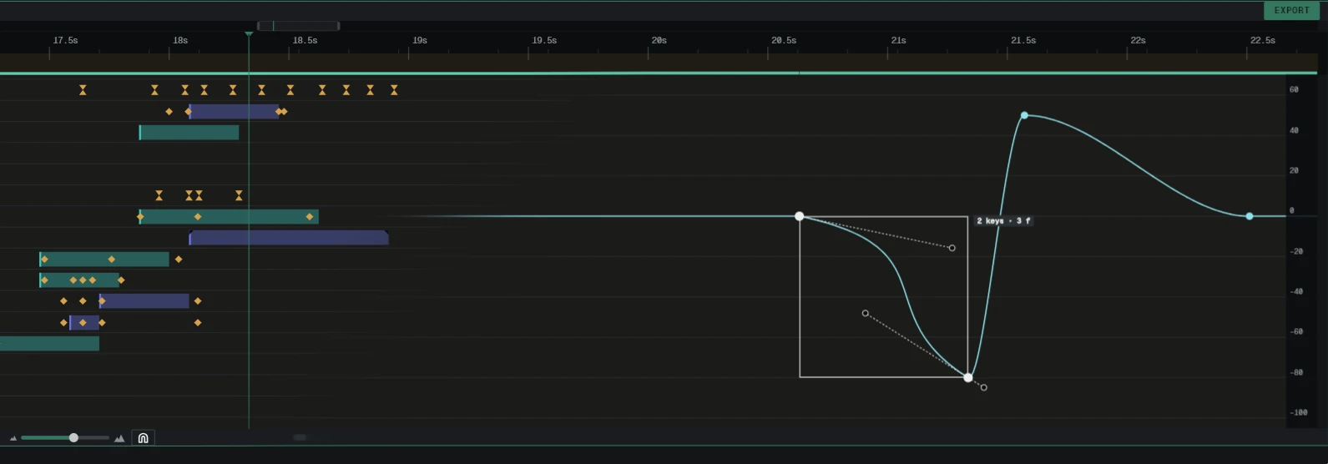
Task: Click the 19s ruler label
Action: 420,40
